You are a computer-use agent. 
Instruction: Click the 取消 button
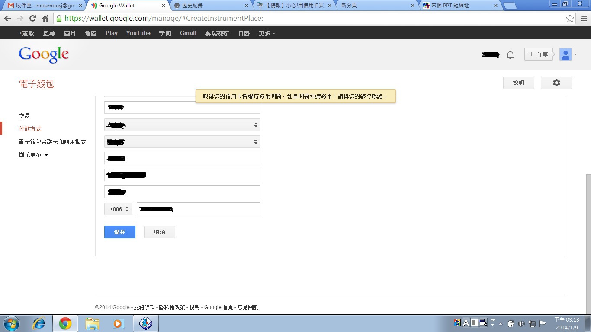pos(160,232)
